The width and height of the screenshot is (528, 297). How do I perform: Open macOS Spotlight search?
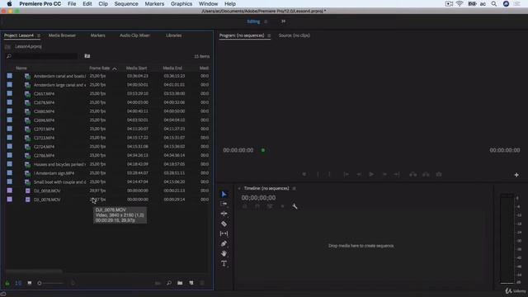pos(494,3)
